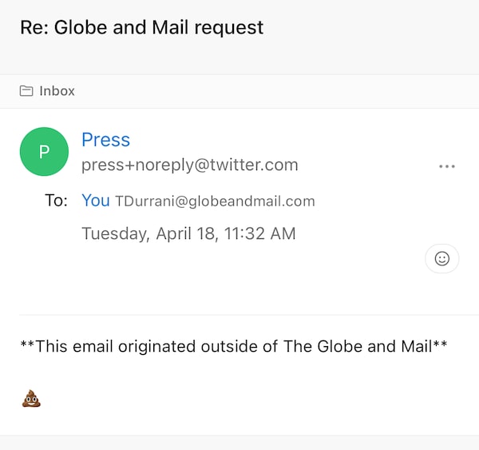Click the Inbox folder icon
The height and width of the screenshot is (450, 479).
tap(27, 91)
